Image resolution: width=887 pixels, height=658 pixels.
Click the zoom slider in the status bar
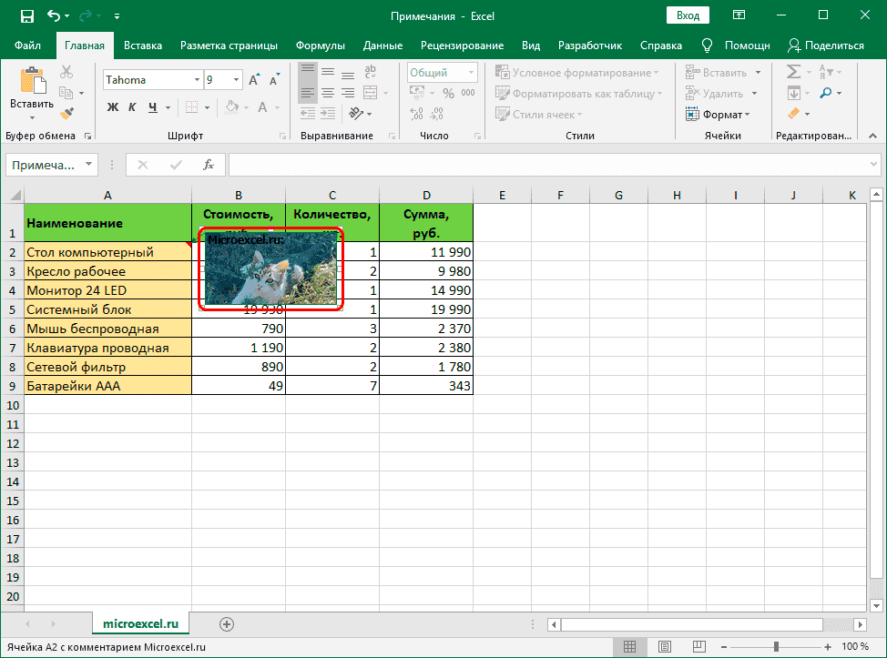coord(778,647)
